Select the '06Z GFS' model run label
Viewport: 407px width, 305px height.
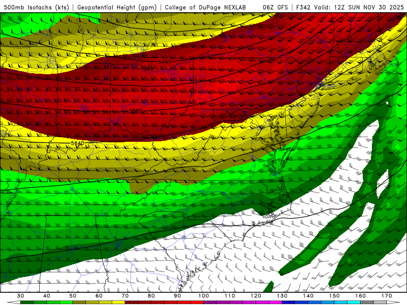(275, 7)
